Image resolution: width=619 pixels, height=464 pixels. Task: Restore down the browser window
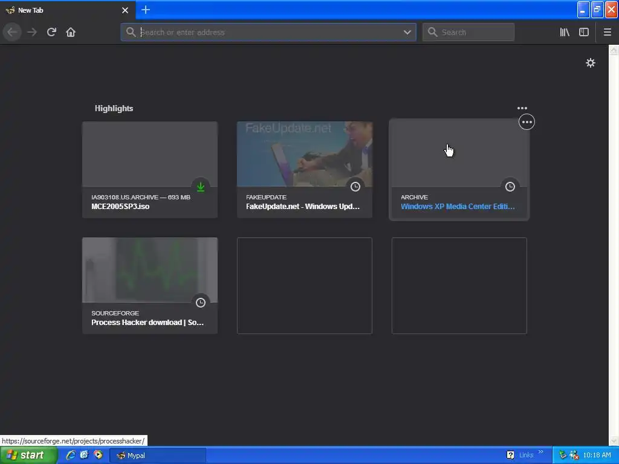[597, 10]
